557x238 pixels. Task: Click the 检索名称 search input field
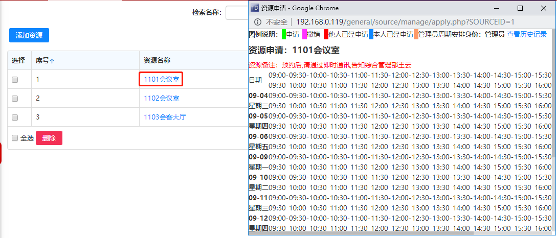tap(236, 13)
